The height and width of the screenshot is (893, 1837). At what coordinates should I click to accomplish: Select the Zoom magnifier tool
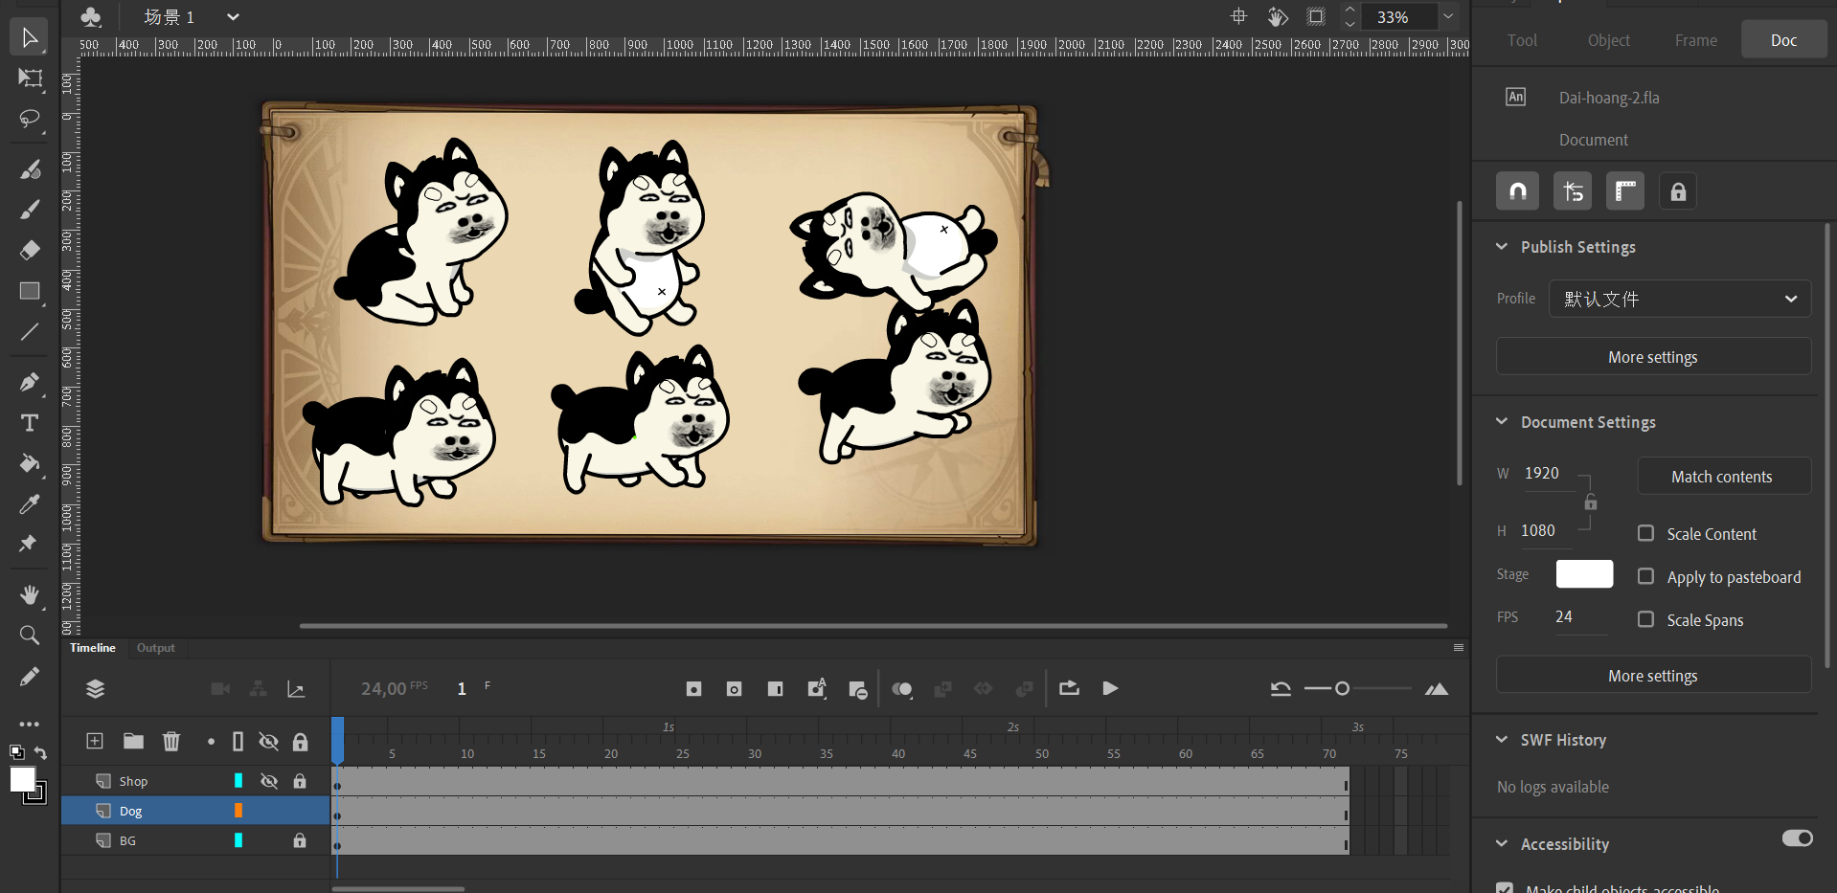click(30, 636)
